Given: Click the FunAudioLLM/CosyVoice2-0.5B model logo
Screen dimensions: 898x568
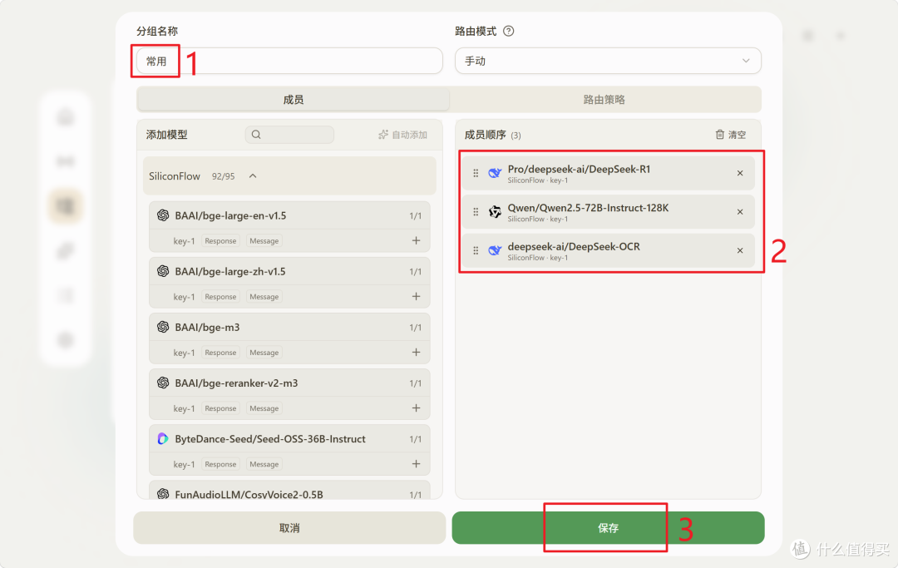Looking at the screenshot, I should click(163, 493).
